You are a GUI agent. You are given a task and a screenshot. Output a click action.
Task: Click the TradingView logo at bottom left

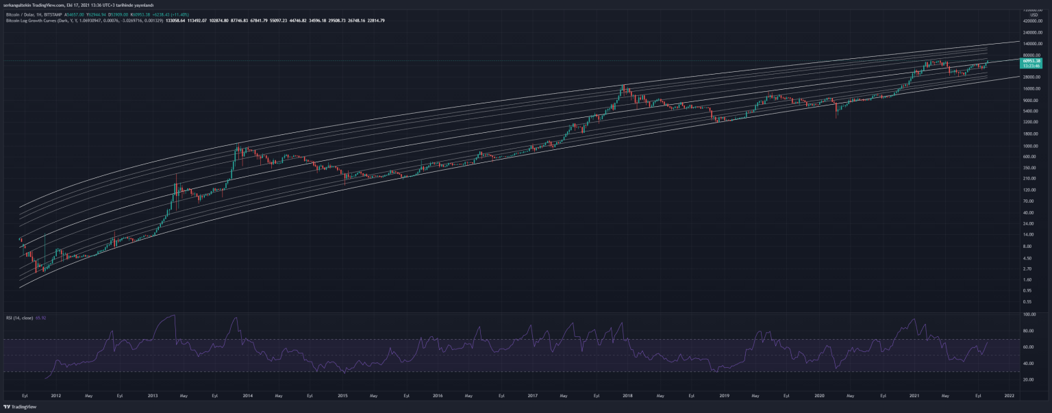[x=19, y=407]
